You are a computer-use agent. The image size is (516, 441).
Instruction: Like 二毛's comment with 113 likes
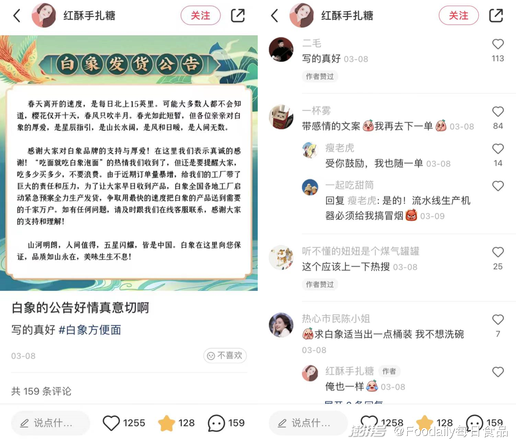(498, 44)
